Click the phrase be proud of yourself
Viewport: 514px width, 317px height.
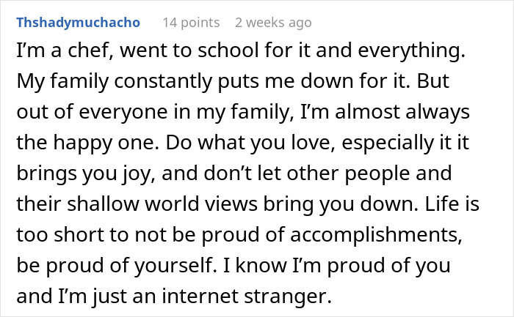tap(117, 266)
